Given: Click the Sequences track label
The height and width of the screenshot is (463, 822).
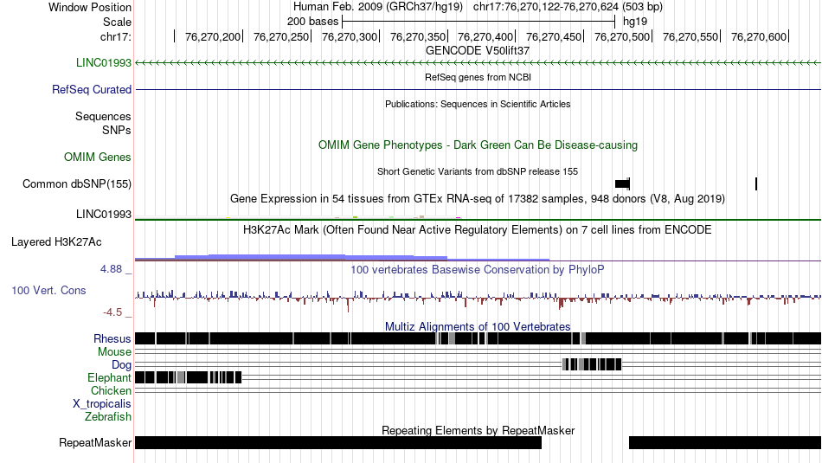Looking at the screenshot, I should 103,117.
